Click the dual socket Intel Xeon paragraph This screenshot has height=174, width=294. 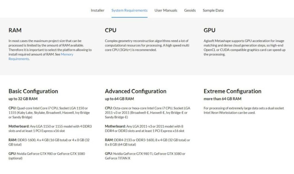coord(244,110)
